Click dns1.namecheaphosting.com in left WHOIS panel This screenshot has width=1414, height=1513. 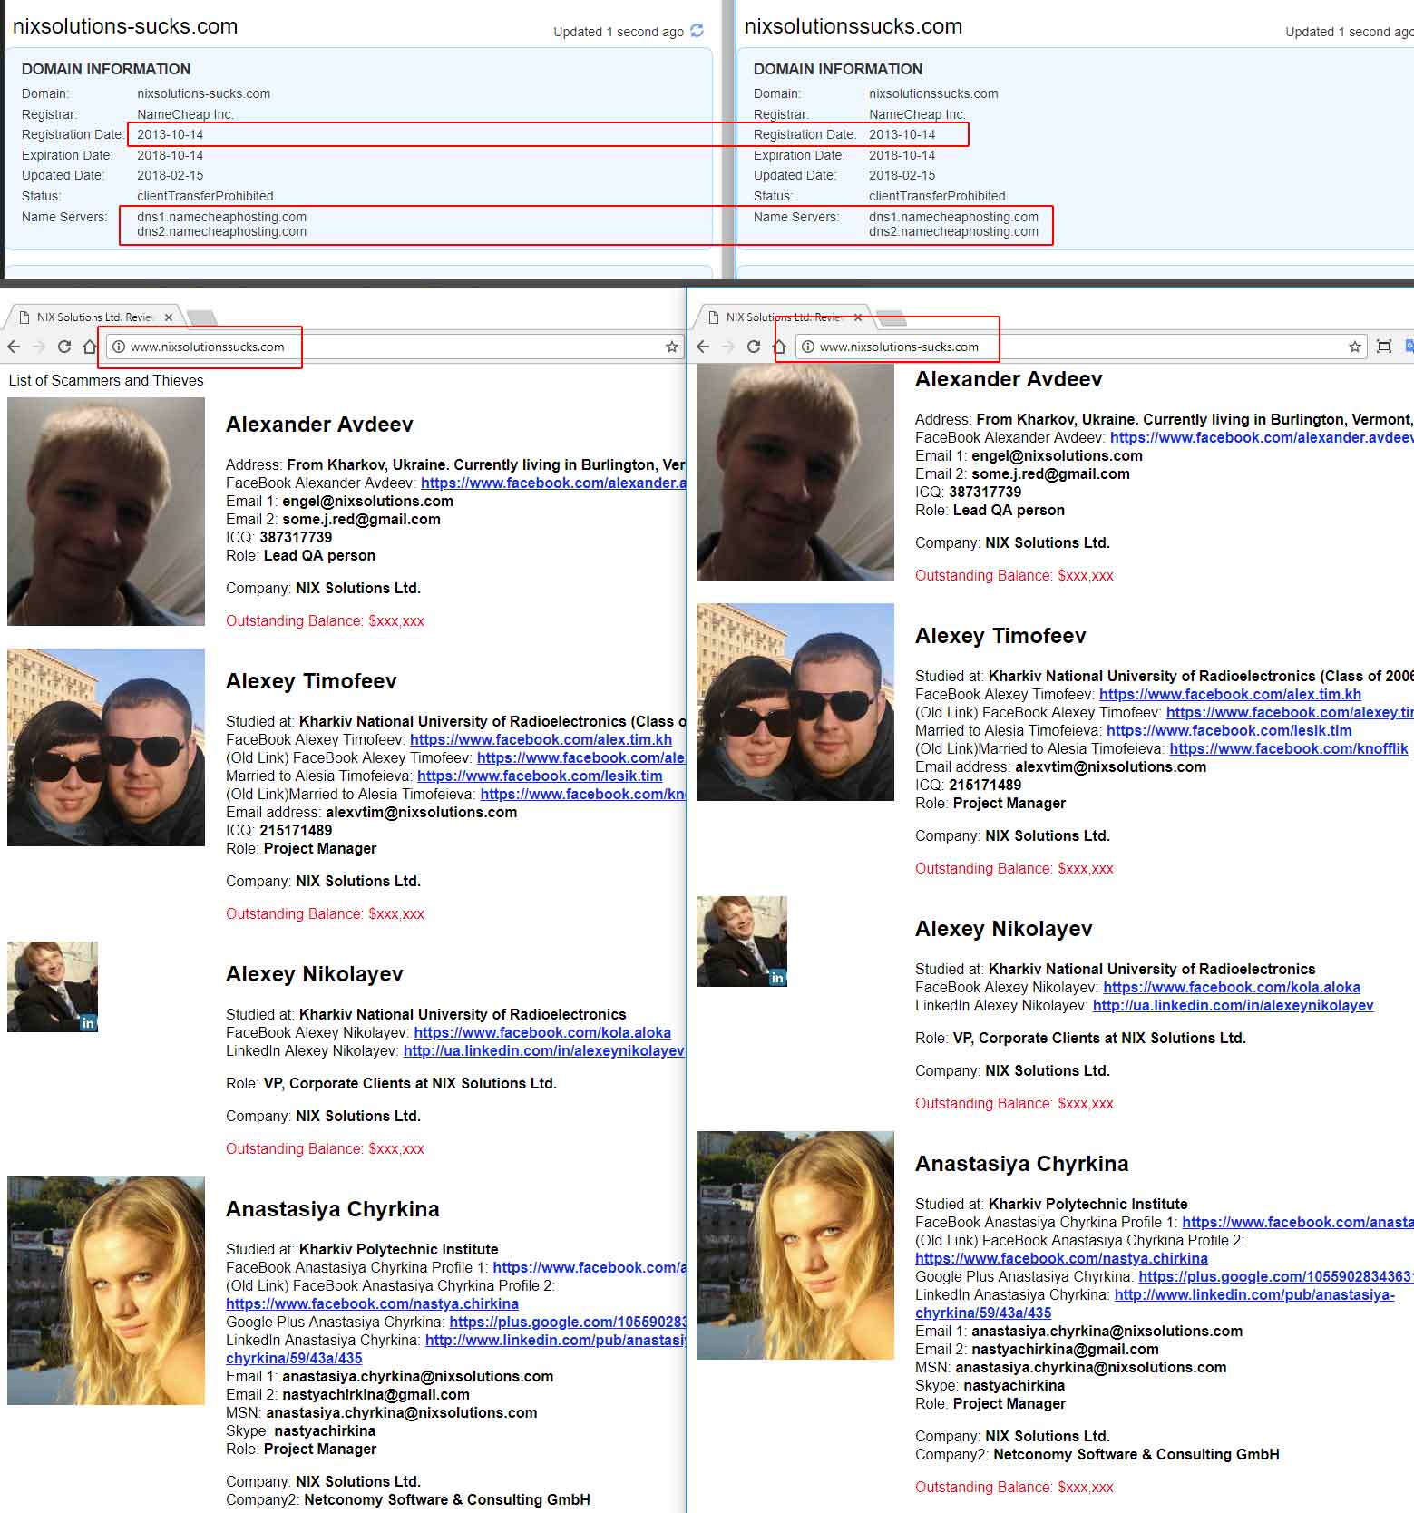[222, 217]
